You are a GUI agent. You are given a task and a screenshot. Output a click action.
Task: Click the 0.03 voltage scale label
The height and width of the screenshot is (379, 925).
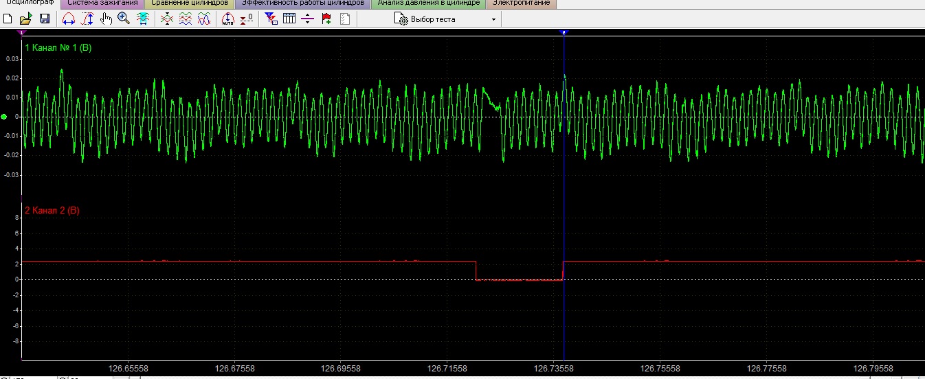(12, 59)
